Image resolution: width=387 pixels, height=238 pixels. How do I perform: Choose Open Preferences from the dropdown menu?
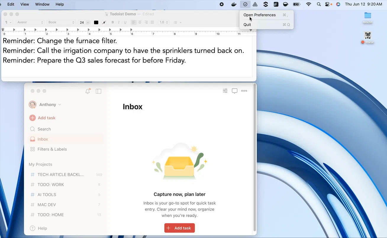tap(267, 15)
